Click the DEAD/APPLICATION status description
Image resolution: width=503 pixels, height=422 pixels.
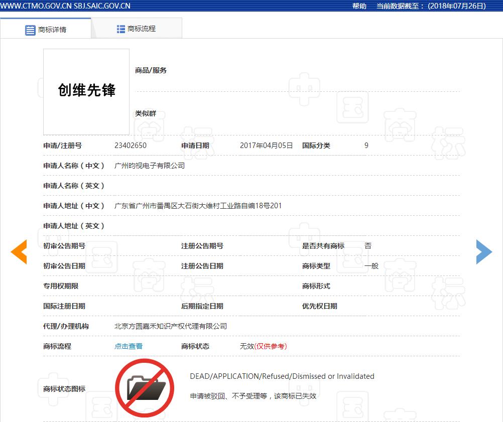(282, 376)
